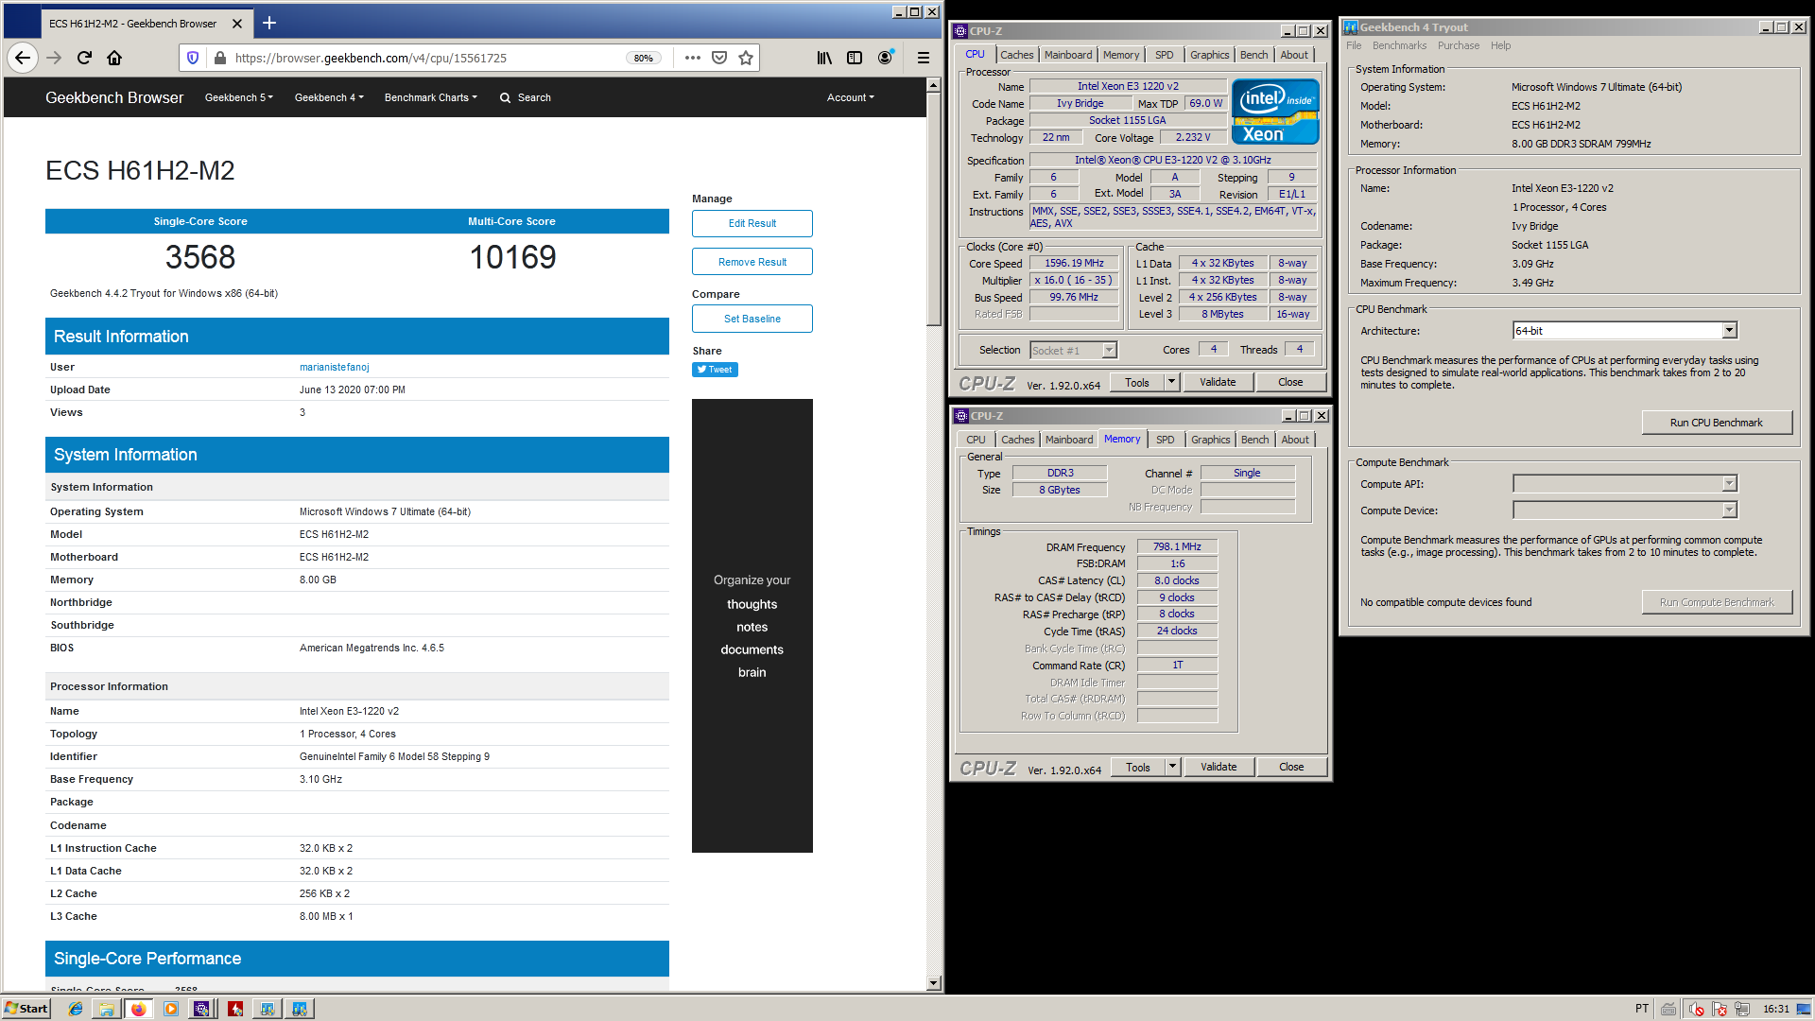
Task: Open Firefox Library icon
Action: (824, 58)
